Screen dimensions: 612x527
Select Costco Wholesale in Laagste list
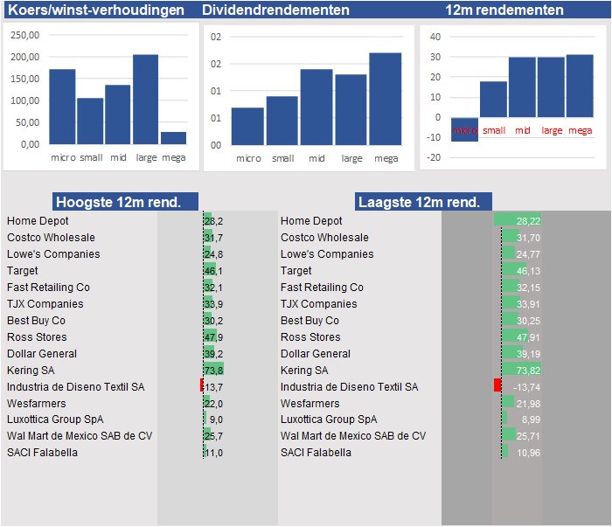click(324, 237)
